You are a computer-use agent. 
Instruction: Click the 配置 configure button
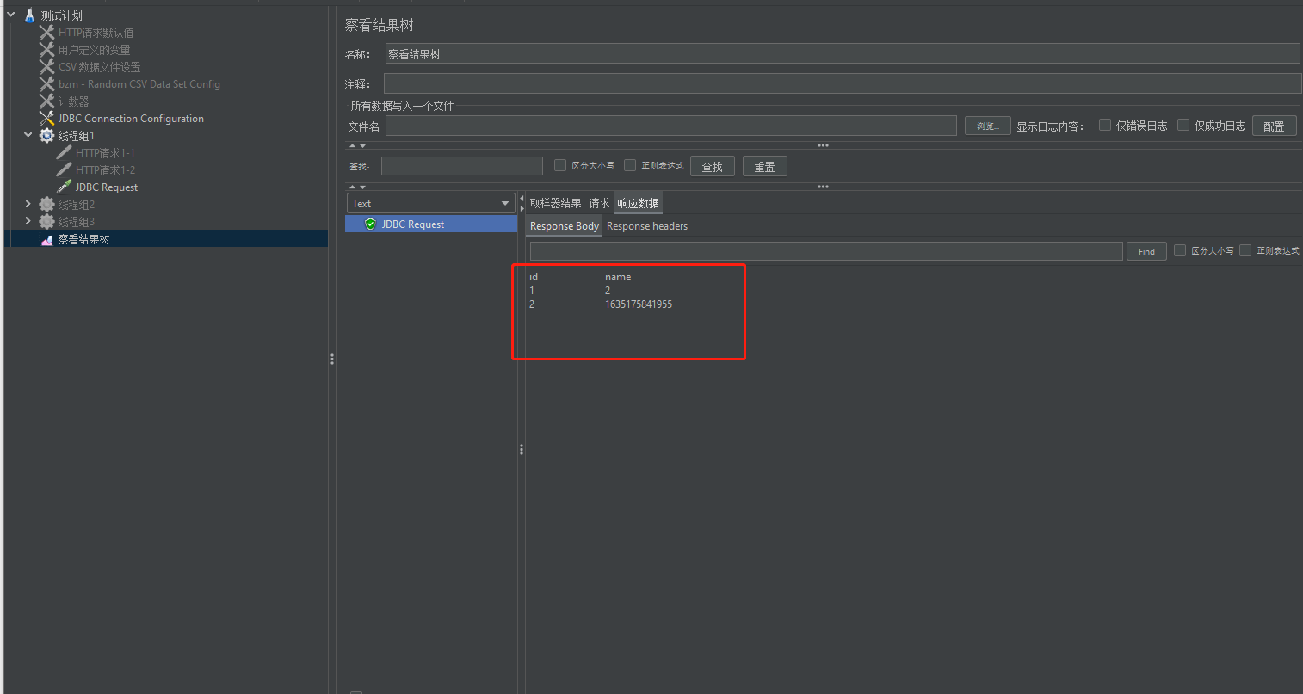pyautogui.click(x=1274, y=126)
